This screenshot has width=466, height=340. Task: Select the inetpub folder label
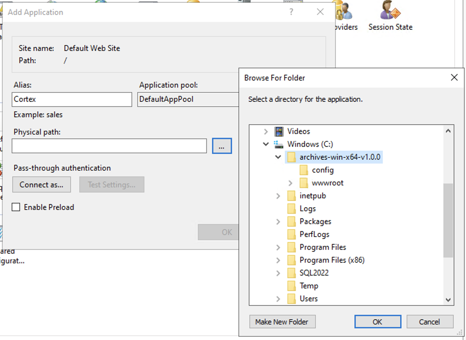pyautogui.click(x=313, y=196)
